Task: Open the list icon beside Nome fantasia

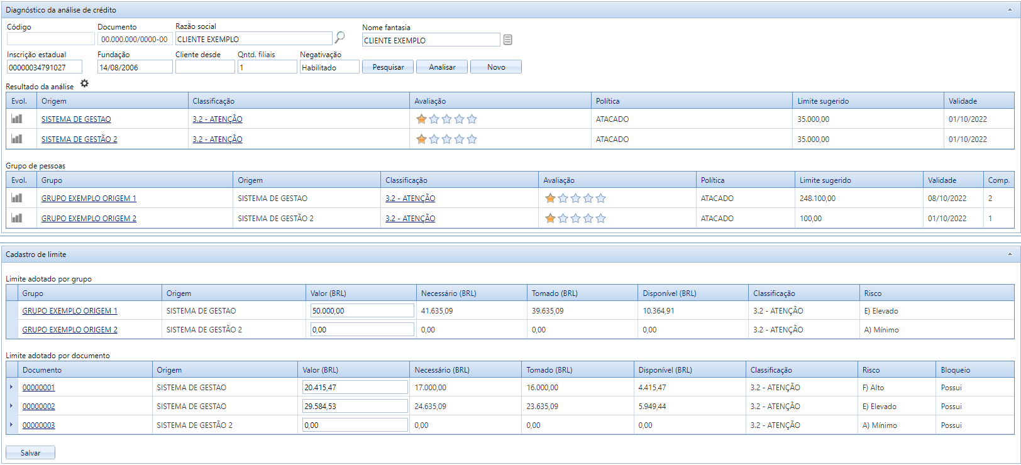Action: [x=508, y=40]
